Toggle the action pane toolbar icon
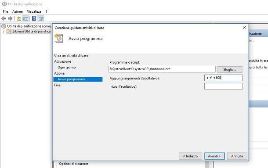Screen dimensions: 268x168 41,18
